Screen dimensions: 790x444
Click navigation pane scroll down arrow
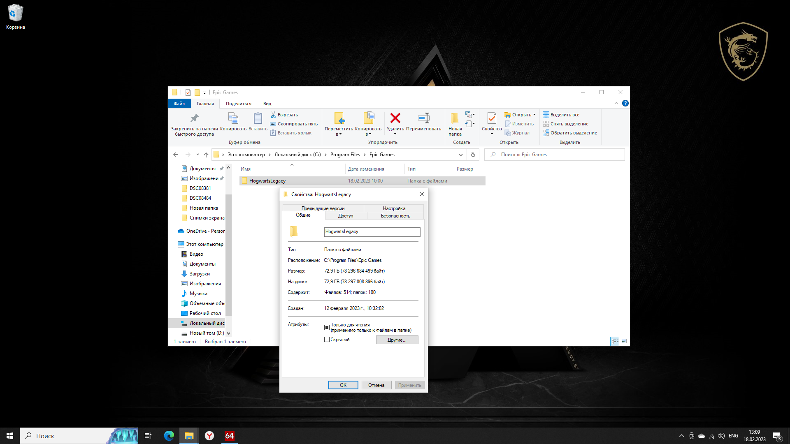(229, 333)
